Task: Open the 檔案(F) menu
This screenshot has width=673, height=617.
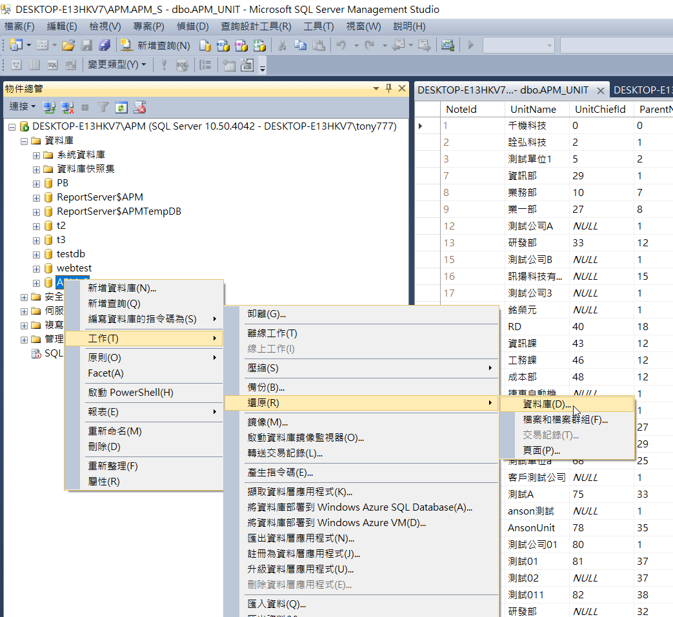Action: tap(19, 26)
